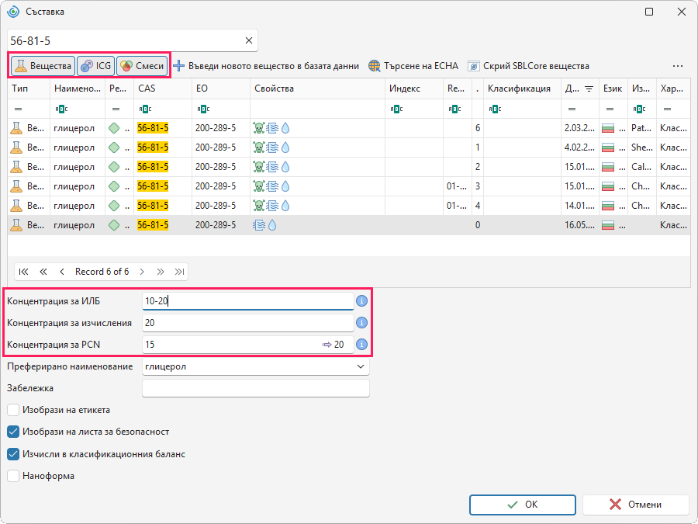Image resolution: width=698 pixels, height=524 pixels.
Task: Cancel with the Отмени button
Action: point(636,505)
